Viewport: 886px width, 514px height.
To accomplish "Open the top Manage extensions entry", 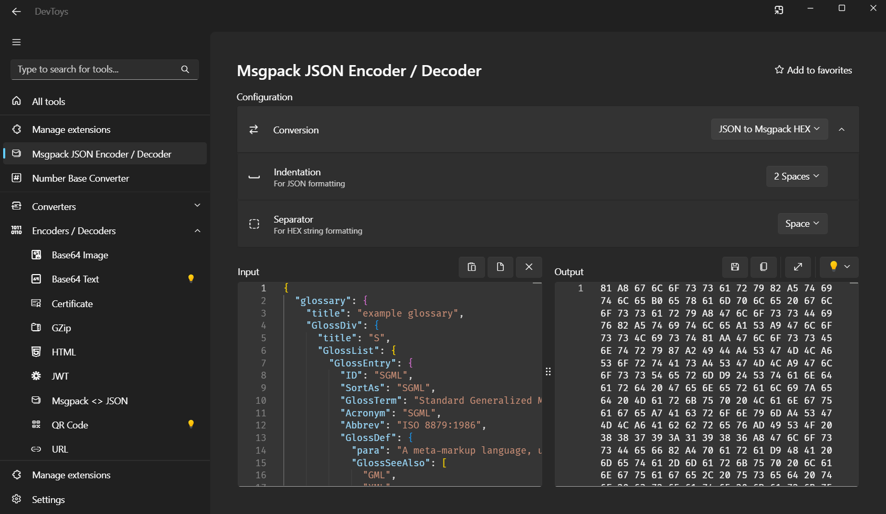I will tap(105, 129).
